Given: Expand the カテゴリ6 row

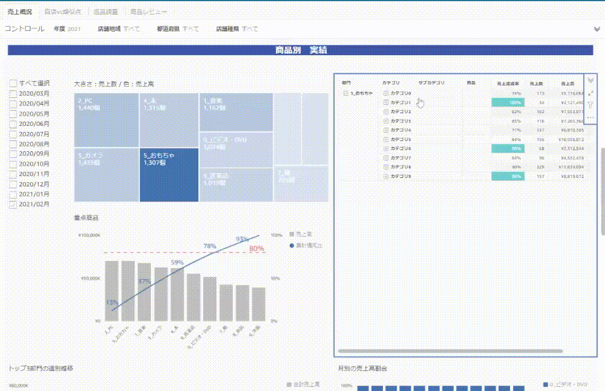Looking at the screenshot, I should click(x=386, y=148).
